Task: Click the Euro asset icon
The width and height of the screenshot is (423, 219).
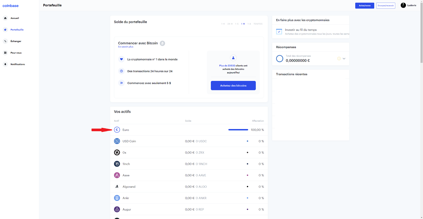Action: point(117,130)
